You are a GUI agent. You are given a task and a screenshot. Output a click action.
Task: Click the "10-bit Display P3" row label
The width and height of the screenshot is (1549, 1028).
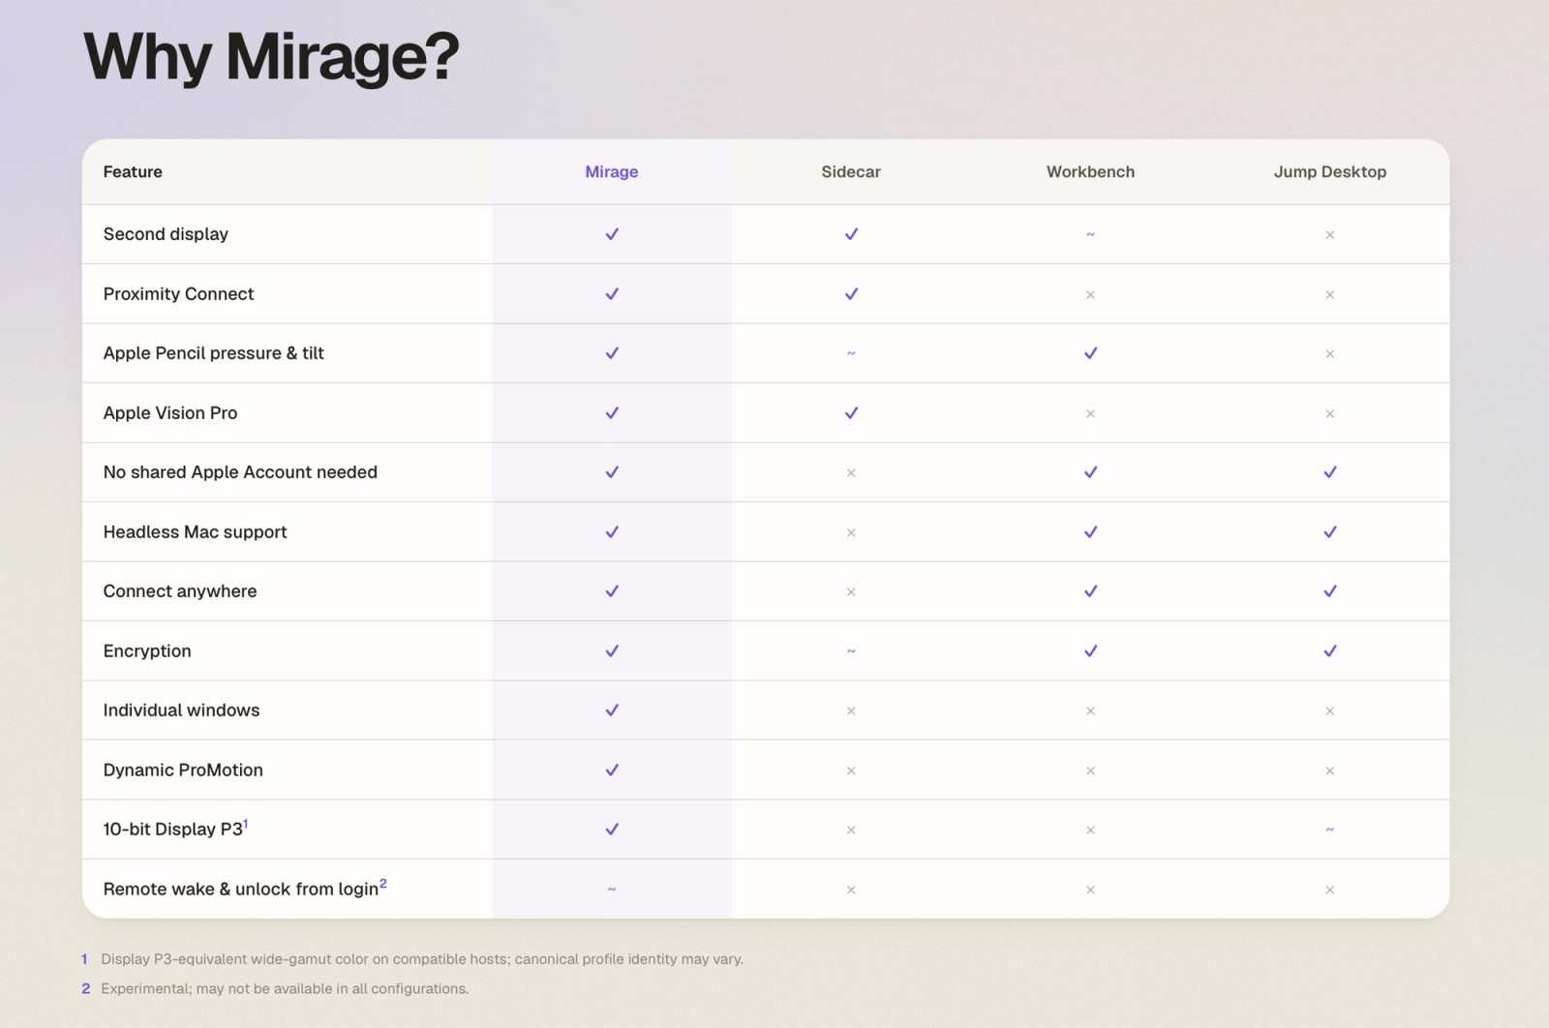pos(172,830)
